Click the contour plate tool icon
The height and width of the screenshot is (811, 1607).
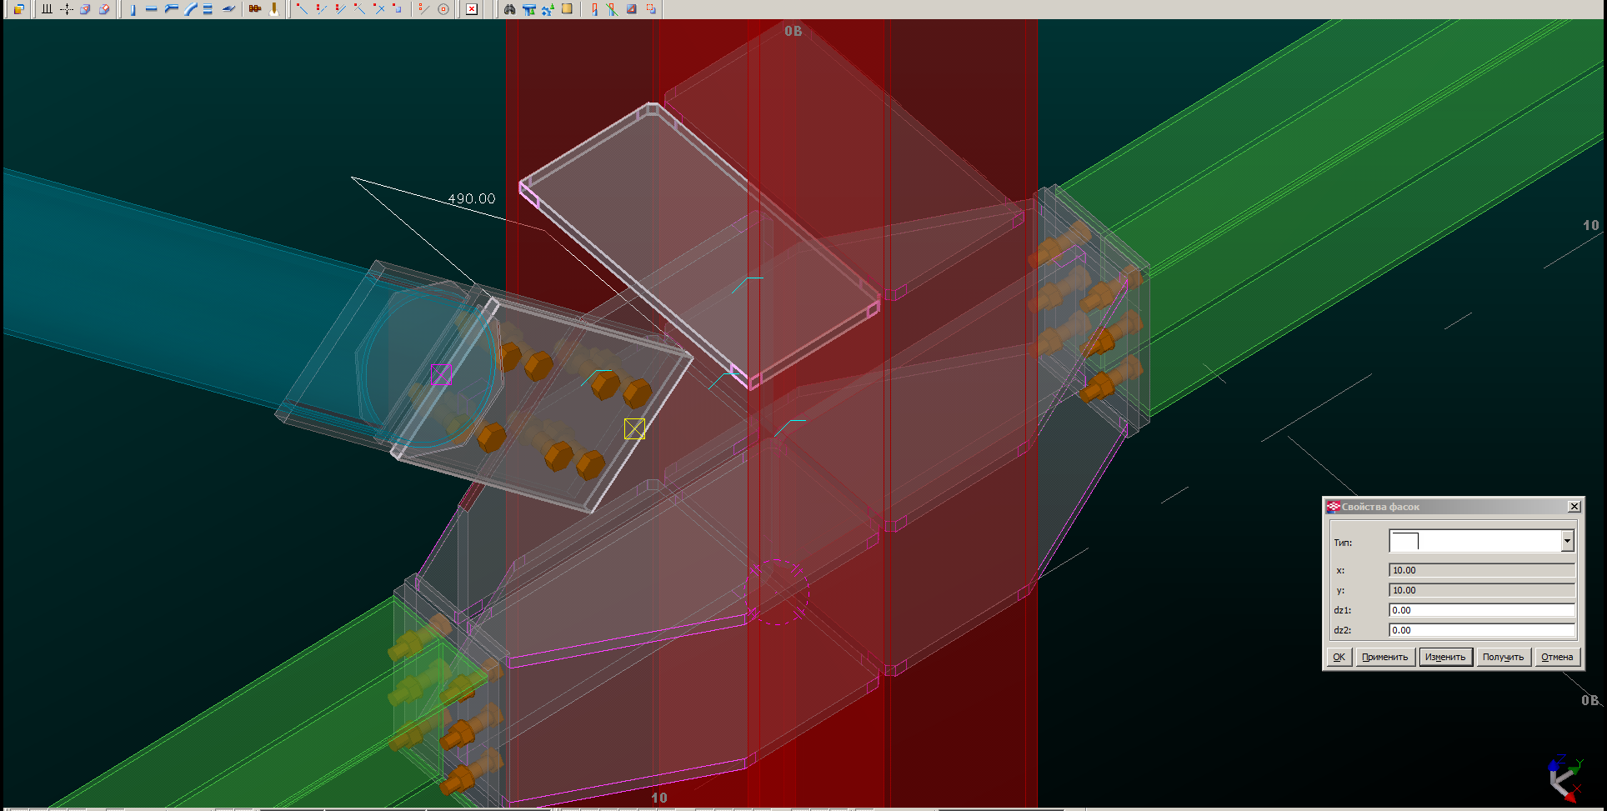point(228,9)
